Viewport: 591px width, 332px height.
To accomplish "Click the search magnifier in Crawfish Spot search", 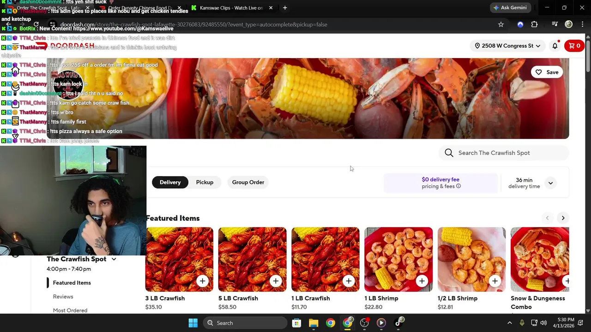I will [x=449, y=153].
